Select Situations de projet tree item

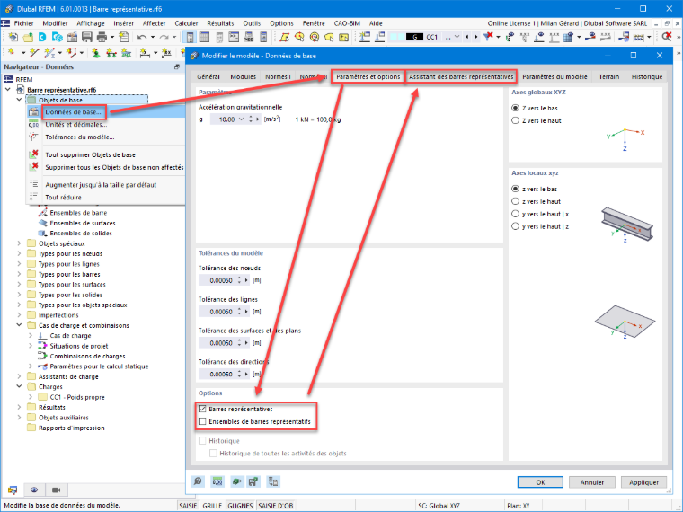pos(79,346)
